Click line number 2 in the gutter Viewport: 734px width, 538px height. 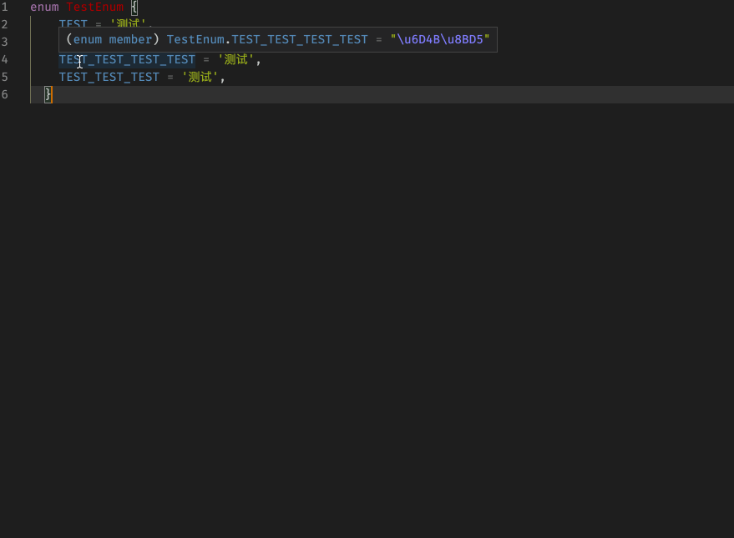[5, 24]
